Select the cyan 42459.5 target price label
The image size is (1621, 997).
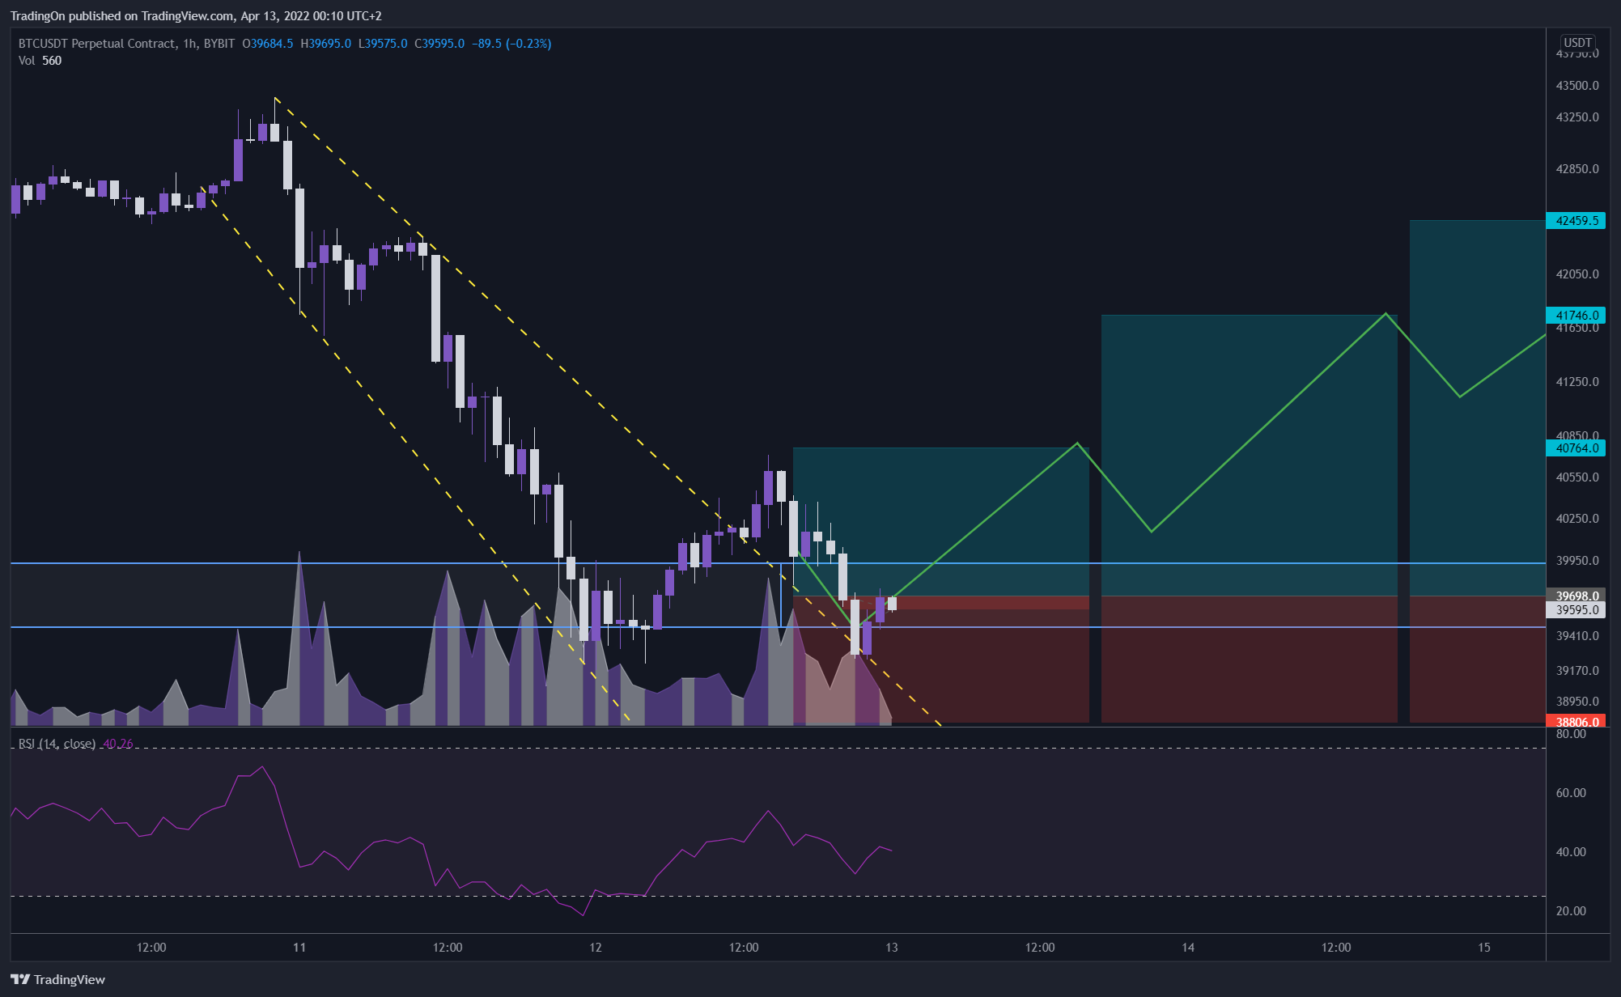(1576, 220)
